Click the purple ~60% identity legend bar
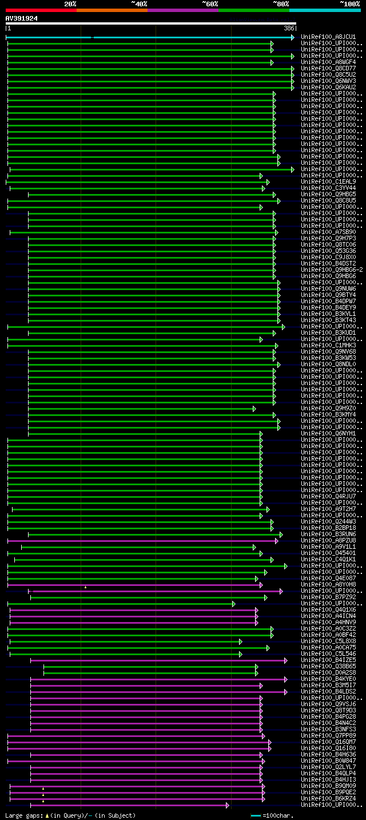 182,10
